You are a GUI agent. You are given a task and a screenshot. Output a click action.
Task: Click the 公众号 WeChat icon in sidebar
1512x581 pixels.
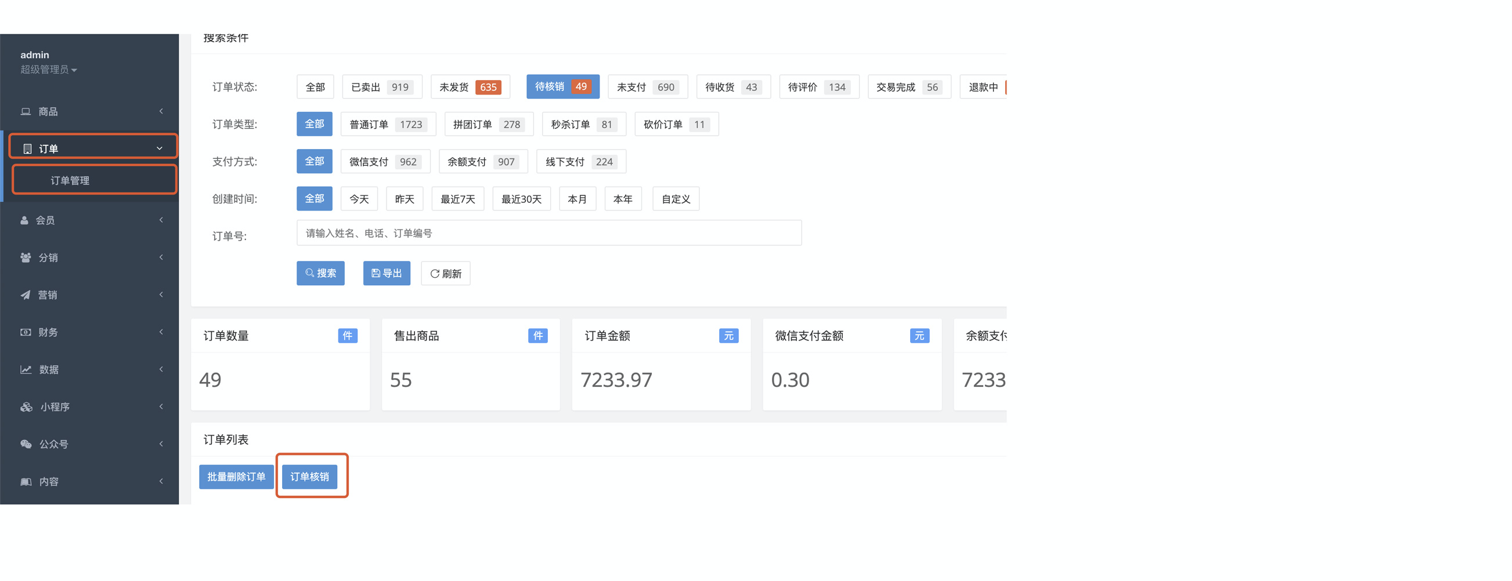click(26, 444)
